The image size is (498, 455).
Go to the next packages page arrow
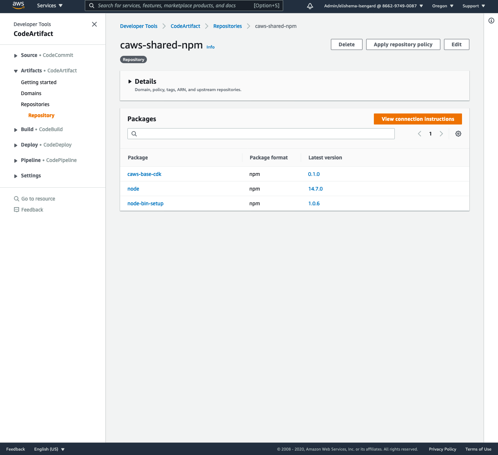(441, 134)
